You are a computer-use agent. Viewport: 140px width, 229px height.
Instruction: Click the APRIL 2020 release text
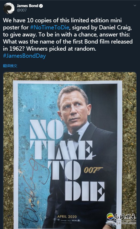click(x=67, y=216)
